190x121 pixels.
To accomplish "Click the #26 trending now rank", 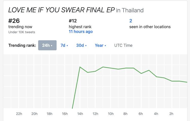I will click(x=14, y=21).
